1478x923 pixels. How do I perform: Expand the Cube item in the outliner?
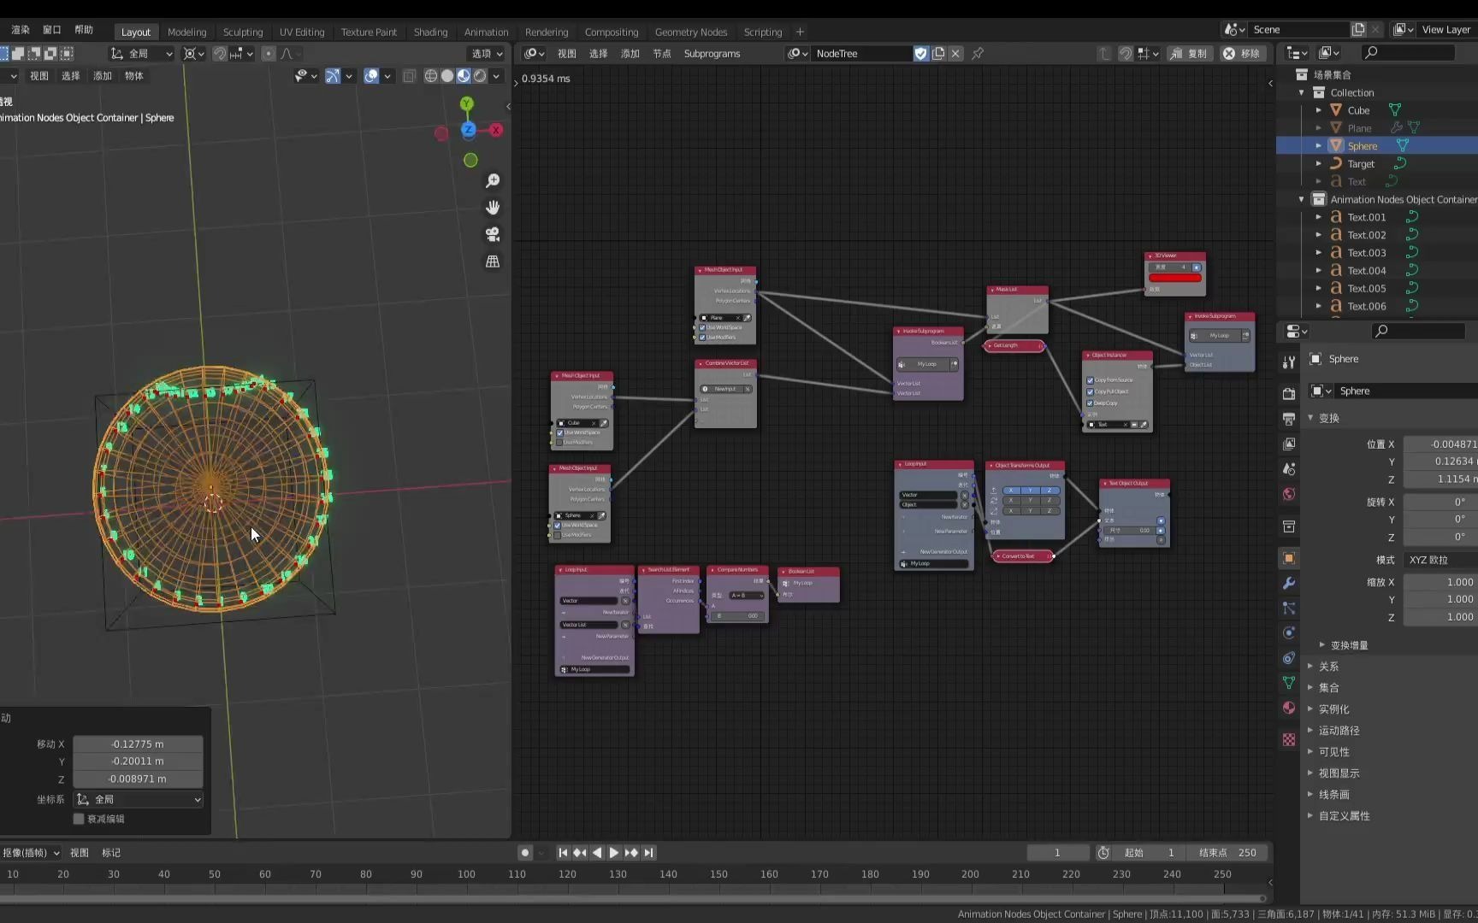pos(1318,110)
